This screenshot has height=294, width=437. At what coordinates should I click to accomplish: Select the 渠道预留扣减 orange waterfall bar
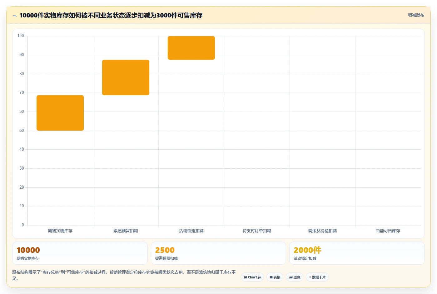pos(126,77)
